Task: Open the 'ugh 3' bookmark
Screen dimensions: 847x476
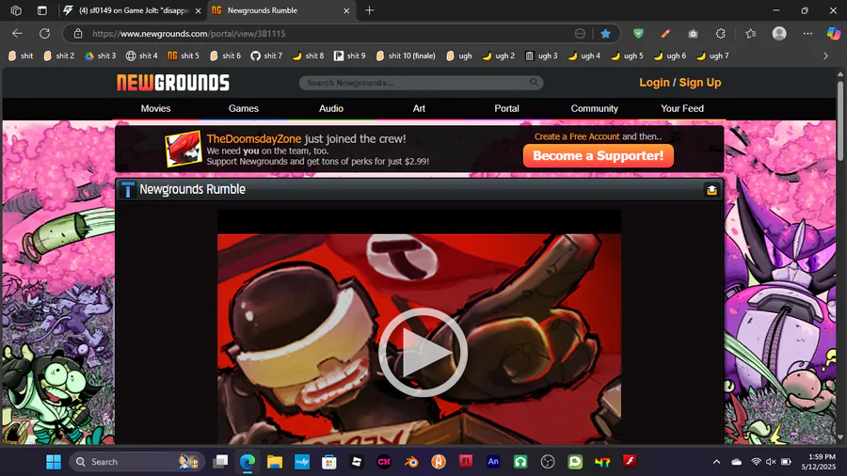Action: tap(542, 56)
